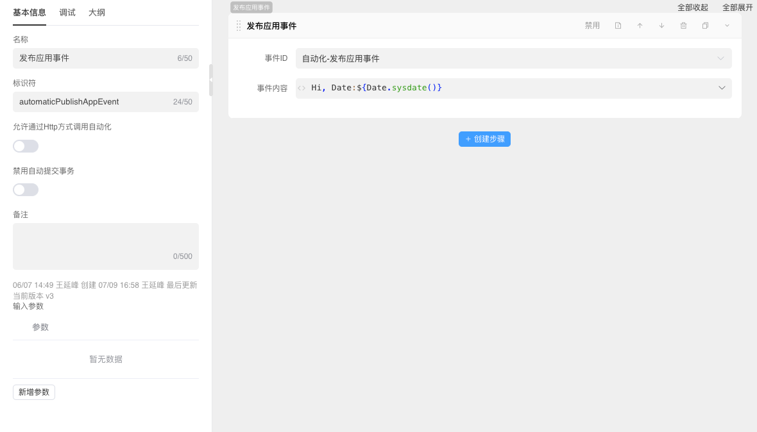Copy the step using the duplicate icon
The image size is (757, 432).
tap(705, 25)
